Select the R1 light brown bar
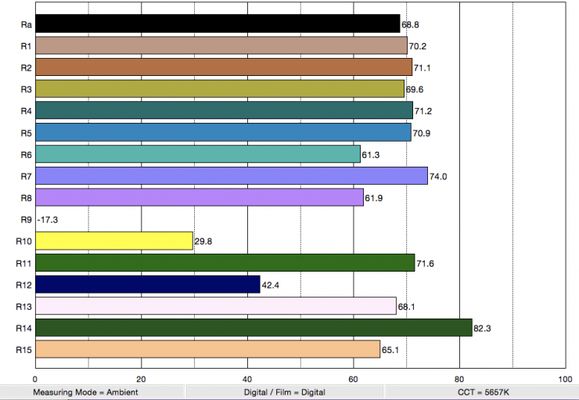Viewport: 579px width, 400px height. [221, 46]
